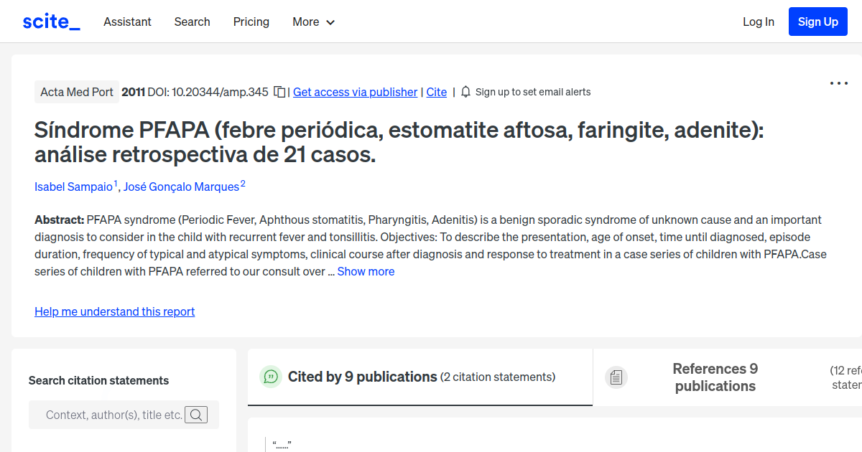Click the Cite link
Image resolution: width=862 pixels, height=452 pixels.
pos(436,92)
